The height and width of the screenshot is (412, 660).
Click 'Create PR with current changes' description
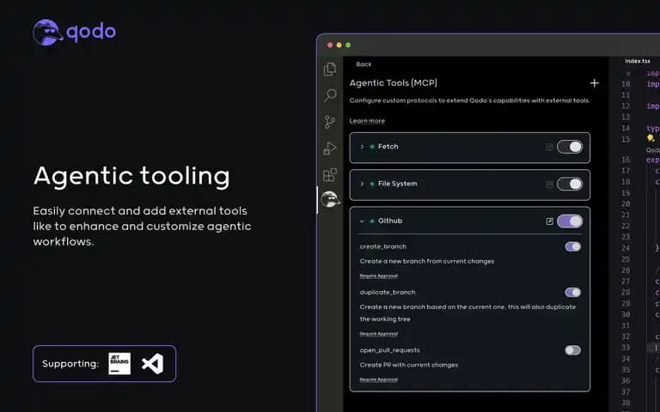(409, 365)
